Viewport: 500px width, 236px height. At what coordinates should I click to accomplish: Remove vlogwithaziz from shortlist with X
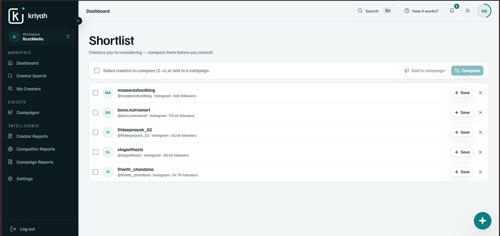click(480, 152)
